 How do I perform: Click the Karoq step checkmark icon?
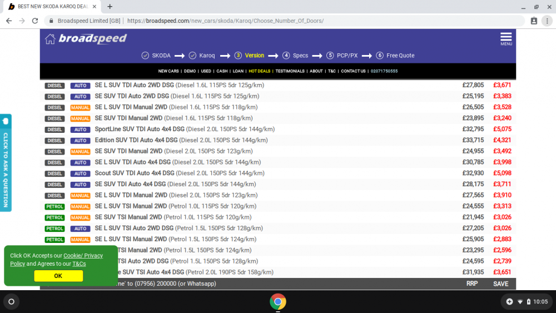(x=192, y=56)
